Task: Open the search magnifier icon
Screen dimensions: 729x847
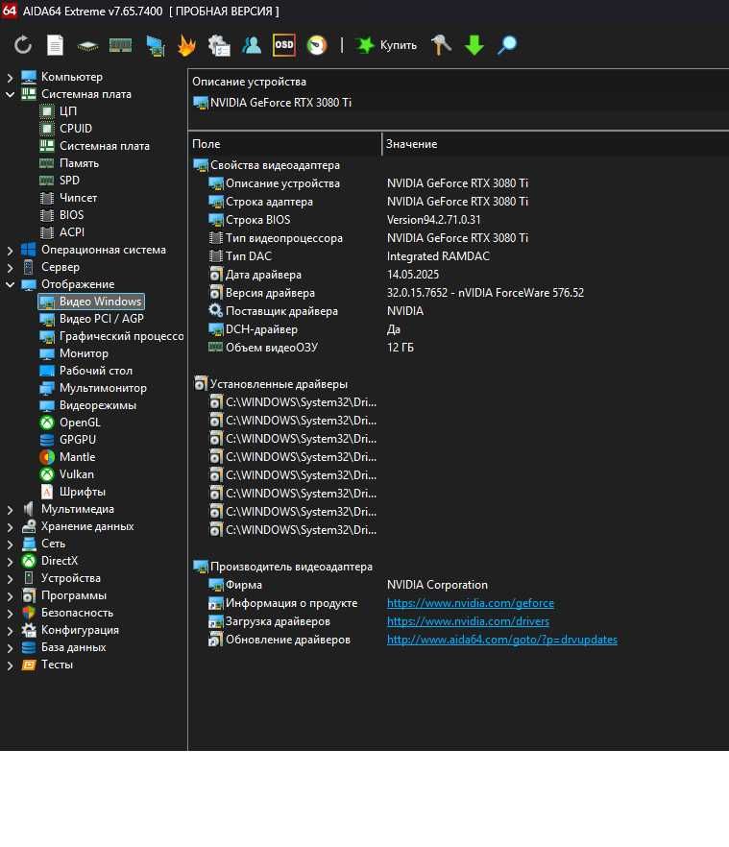Action: point(507,45)
